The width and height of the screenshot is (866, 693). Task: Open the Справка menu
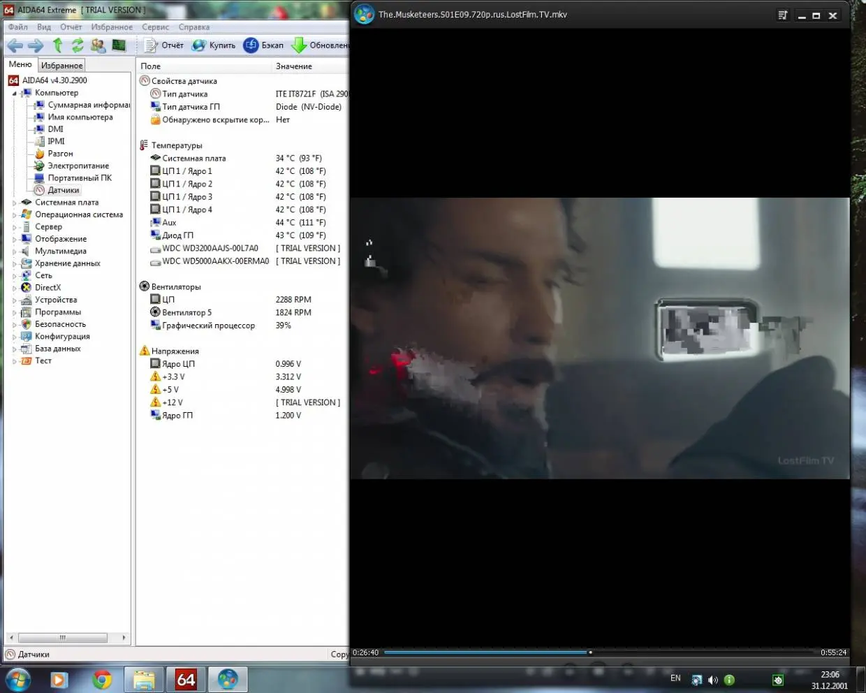pyautogui.click(x=194, y=27)
